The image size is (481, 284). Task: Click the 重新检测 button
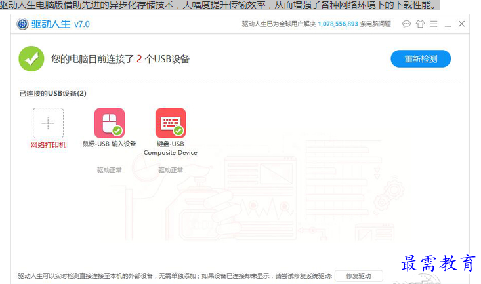coord(421,59)
